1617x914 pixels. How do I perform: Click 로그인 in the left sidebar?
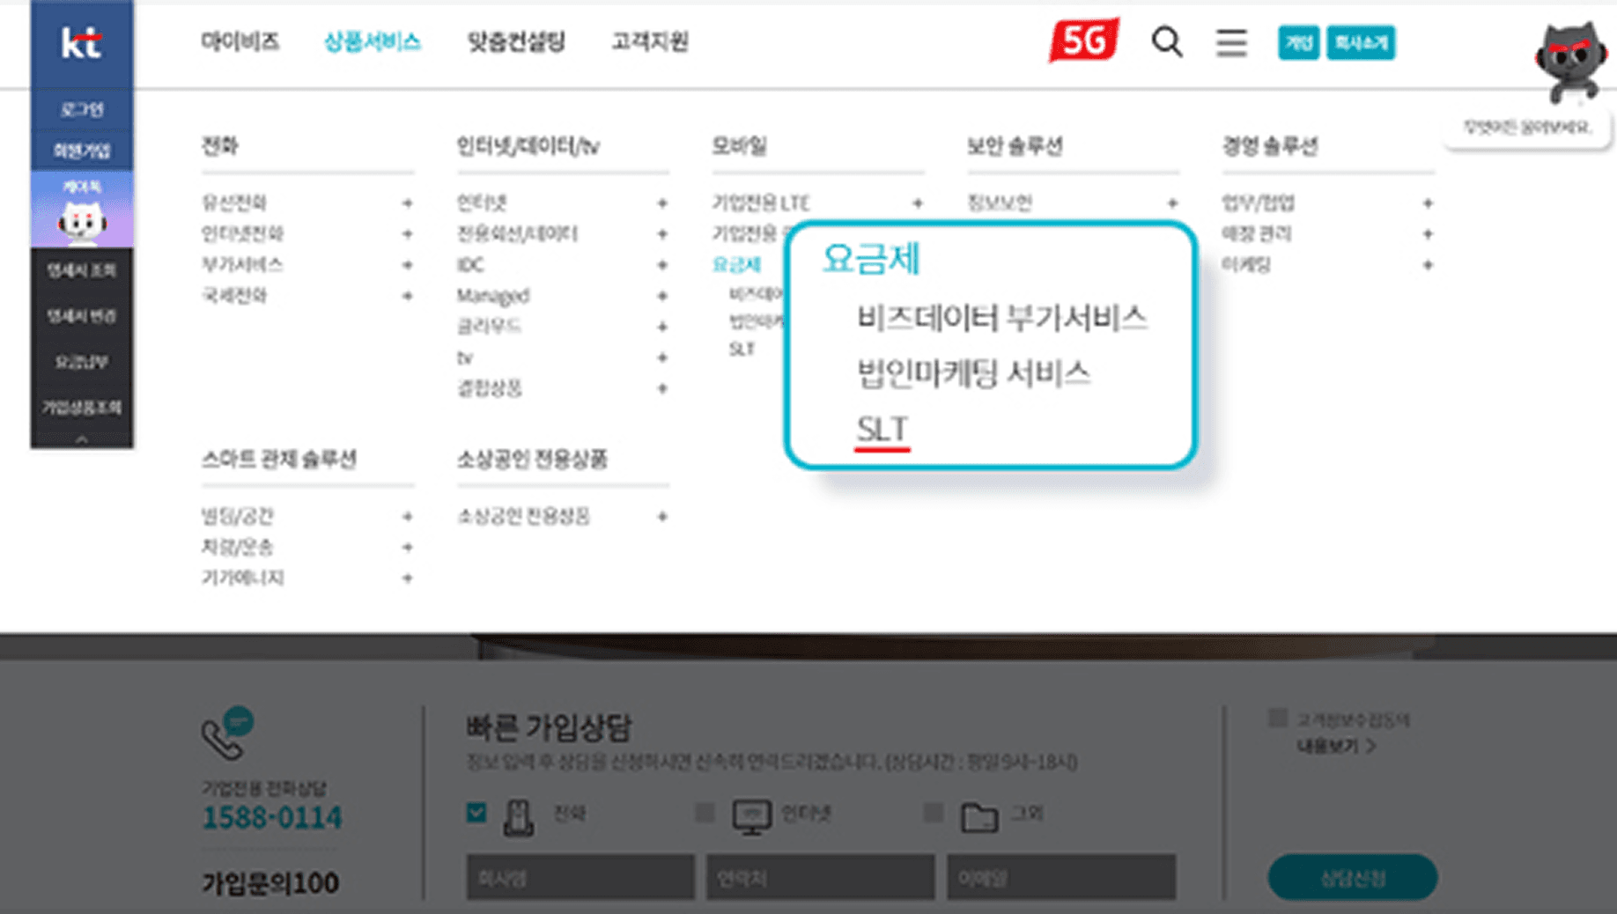tap(82, 110)
